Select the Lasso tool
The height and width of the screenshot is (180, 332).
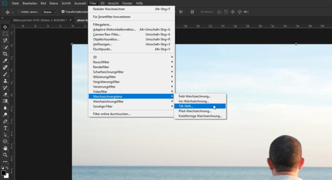pyautogui.click(x=5, y=40)
